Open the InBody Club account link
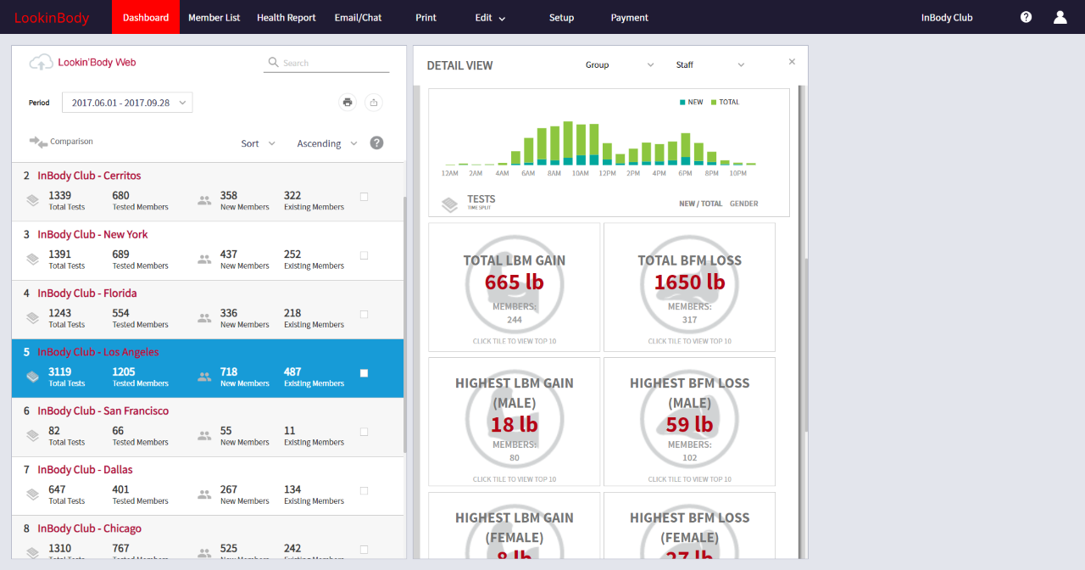This screenshot has height=570, width=1085. click(947, 17)
